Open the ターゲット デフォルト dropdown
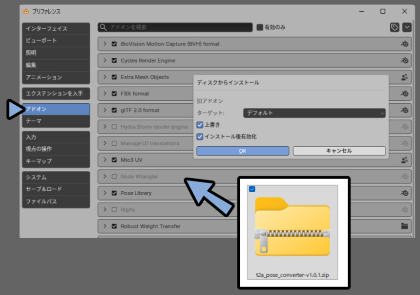 (x=314, y=113)
